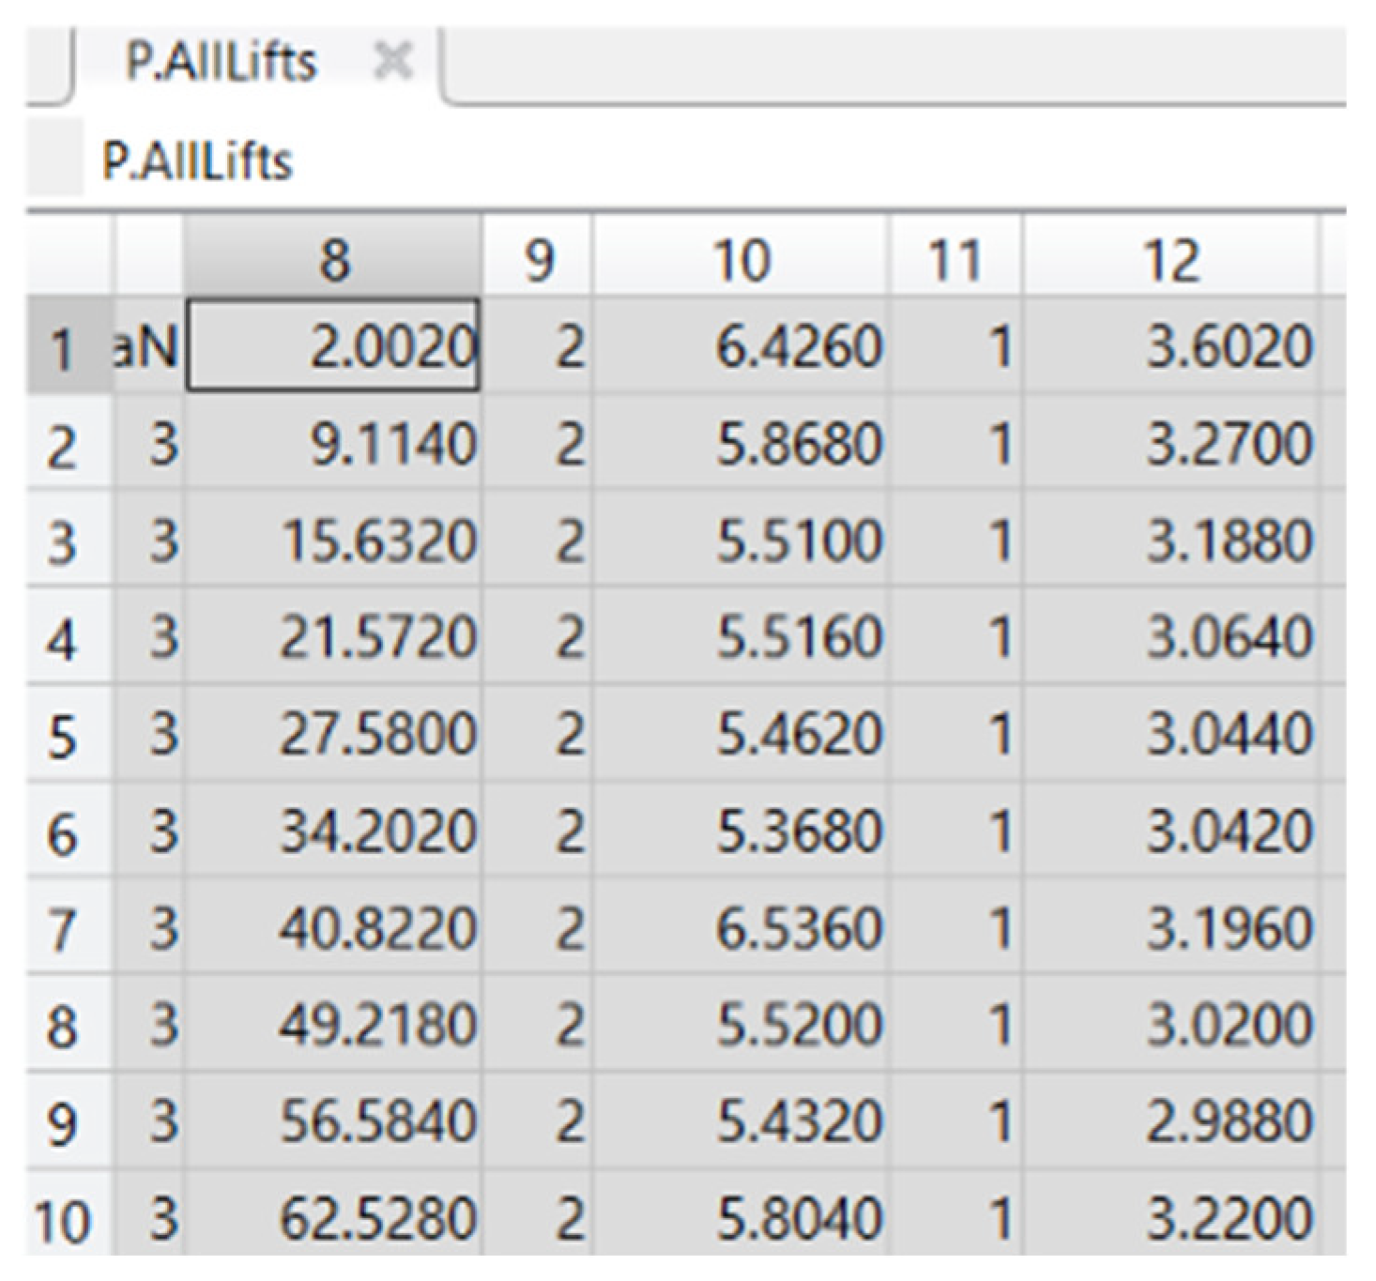Select cell with value 49.2180
Viewport: 1376px width, 1281px height.
pos(333,1024)
